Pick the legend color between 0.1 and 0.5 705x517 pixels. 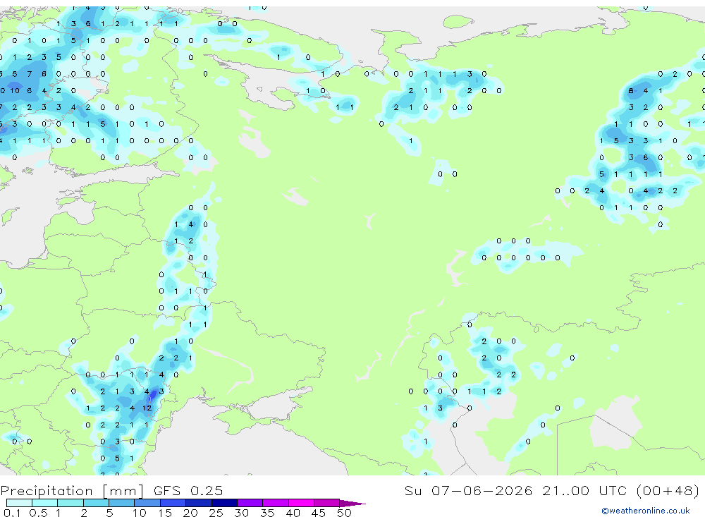point(19,503)
